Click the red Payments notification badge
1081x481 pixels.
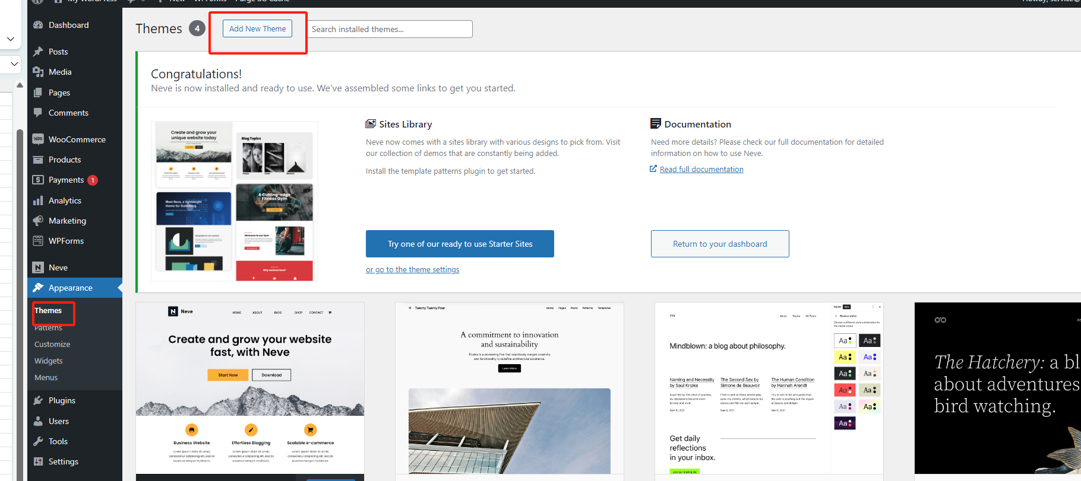click(93, 180)
